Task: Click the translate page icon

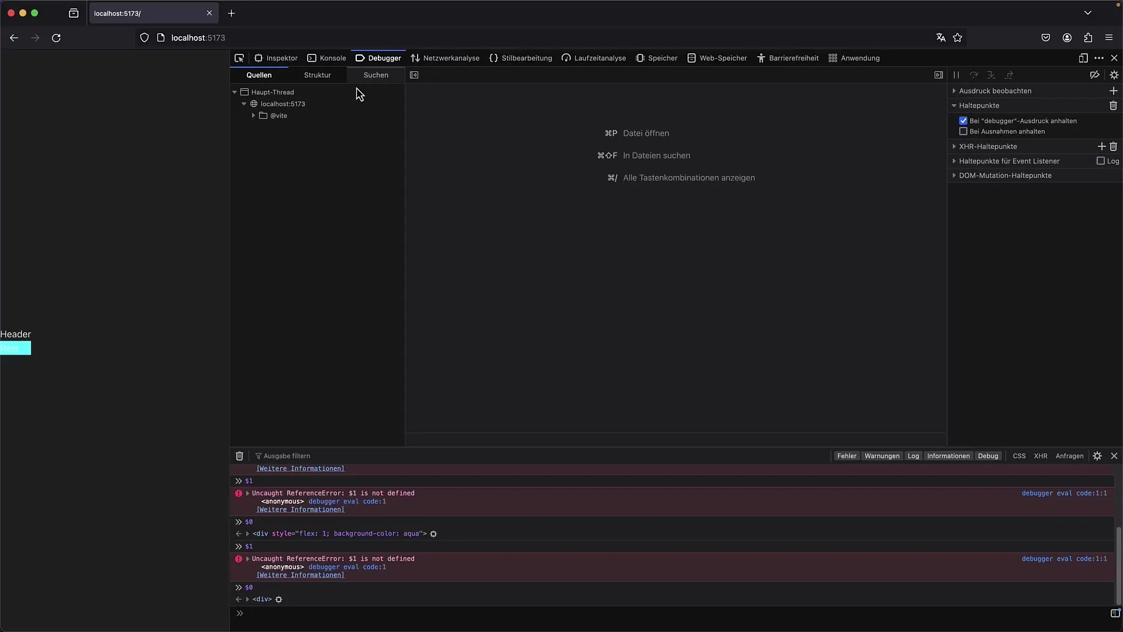Action: click(x=941, y=38)
